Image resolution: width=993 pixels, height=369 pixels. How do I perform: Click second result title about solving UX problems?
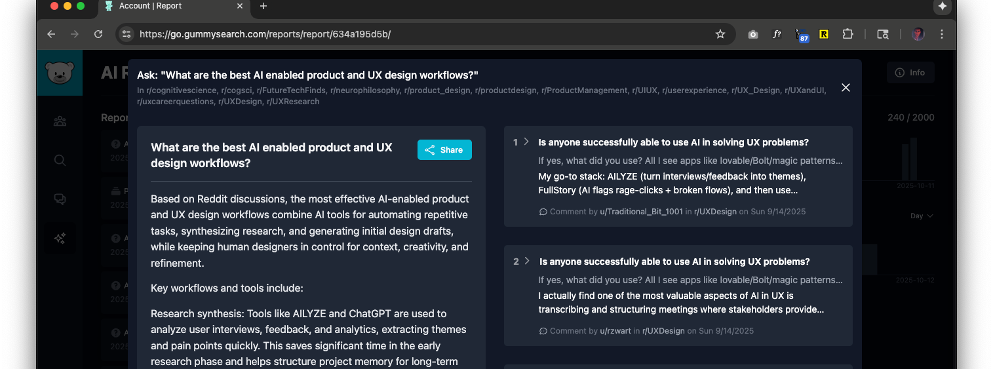(674, 262)
